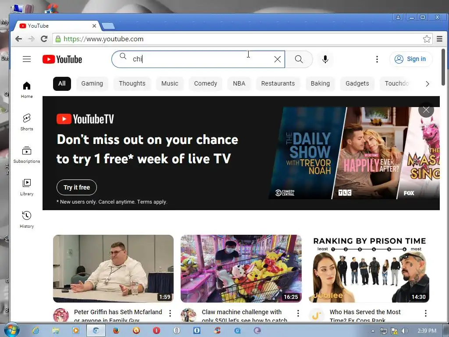This screenshot has height=337, width=449.
Task: Open Peter Griffin video thumbnail
Action: tap(114, 269)
